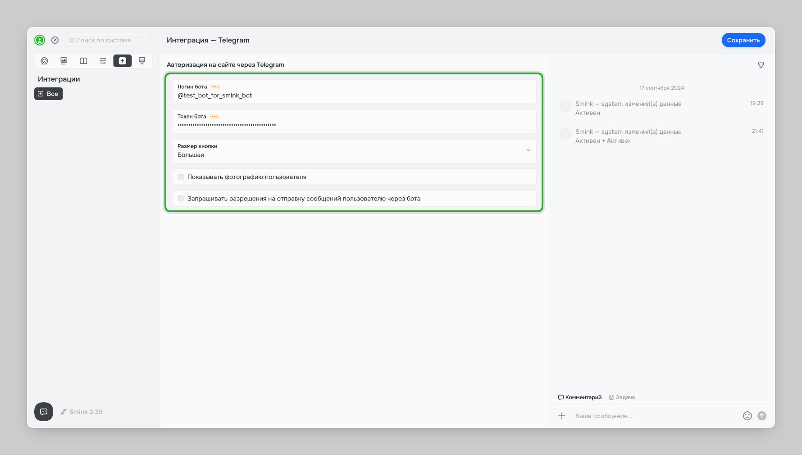Click the plus attachment icon in message bar

pyautogui.click(x=562, y=416)
